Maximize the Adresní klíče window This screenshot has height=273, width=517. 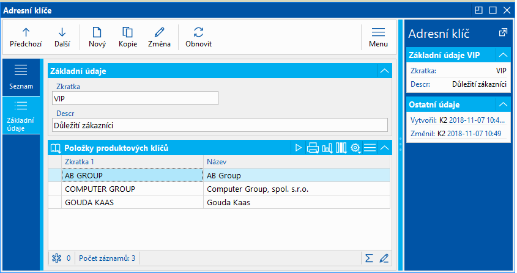493,10
